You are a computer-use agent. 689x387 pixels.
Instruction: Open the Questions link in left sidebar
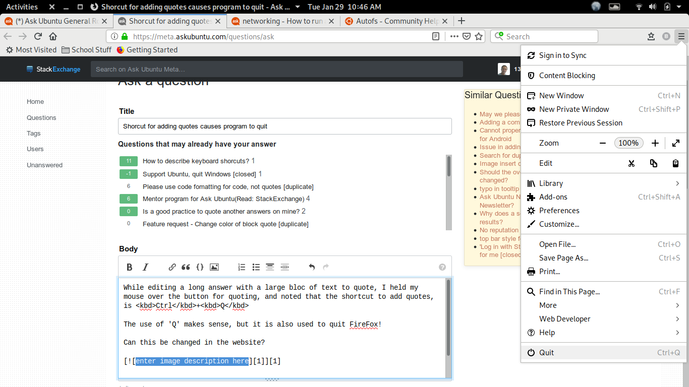click(x=41, y=117)
